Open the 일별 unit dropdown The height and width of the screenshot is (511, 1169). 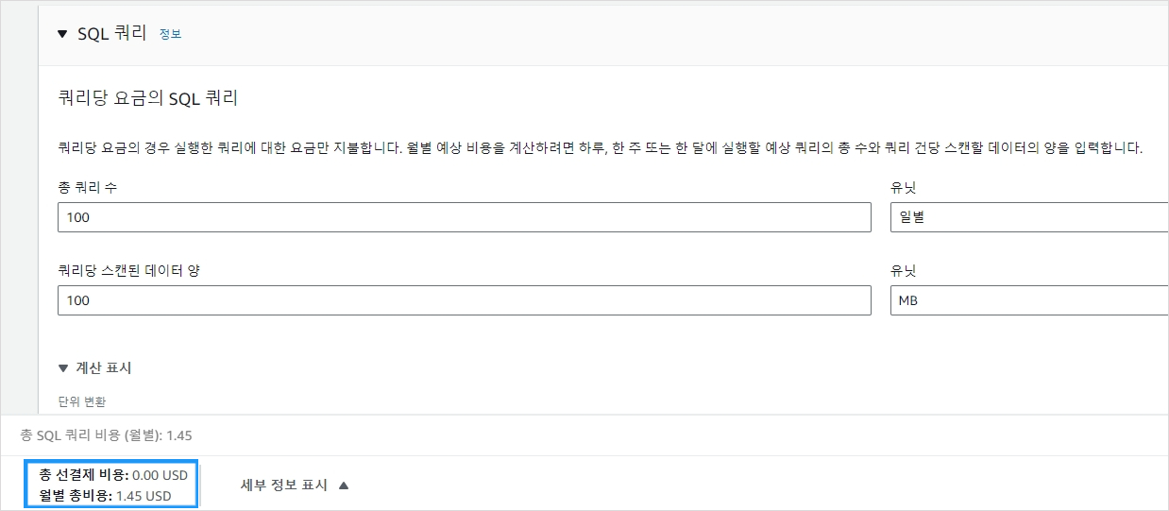[1029, 217]
